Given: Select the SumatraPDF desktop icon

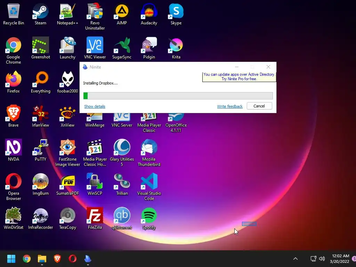Looking at the screenshot, I should tap(67, 184).
